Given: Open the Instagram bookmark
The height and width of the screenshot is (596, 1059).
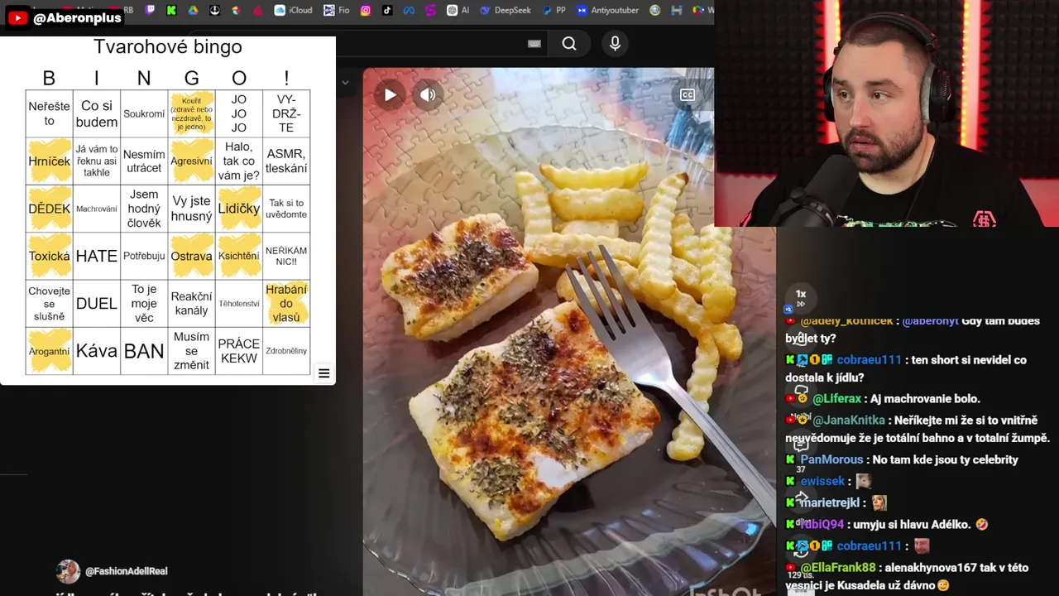Looking at the screenshot, I should (x=366, y=10).
